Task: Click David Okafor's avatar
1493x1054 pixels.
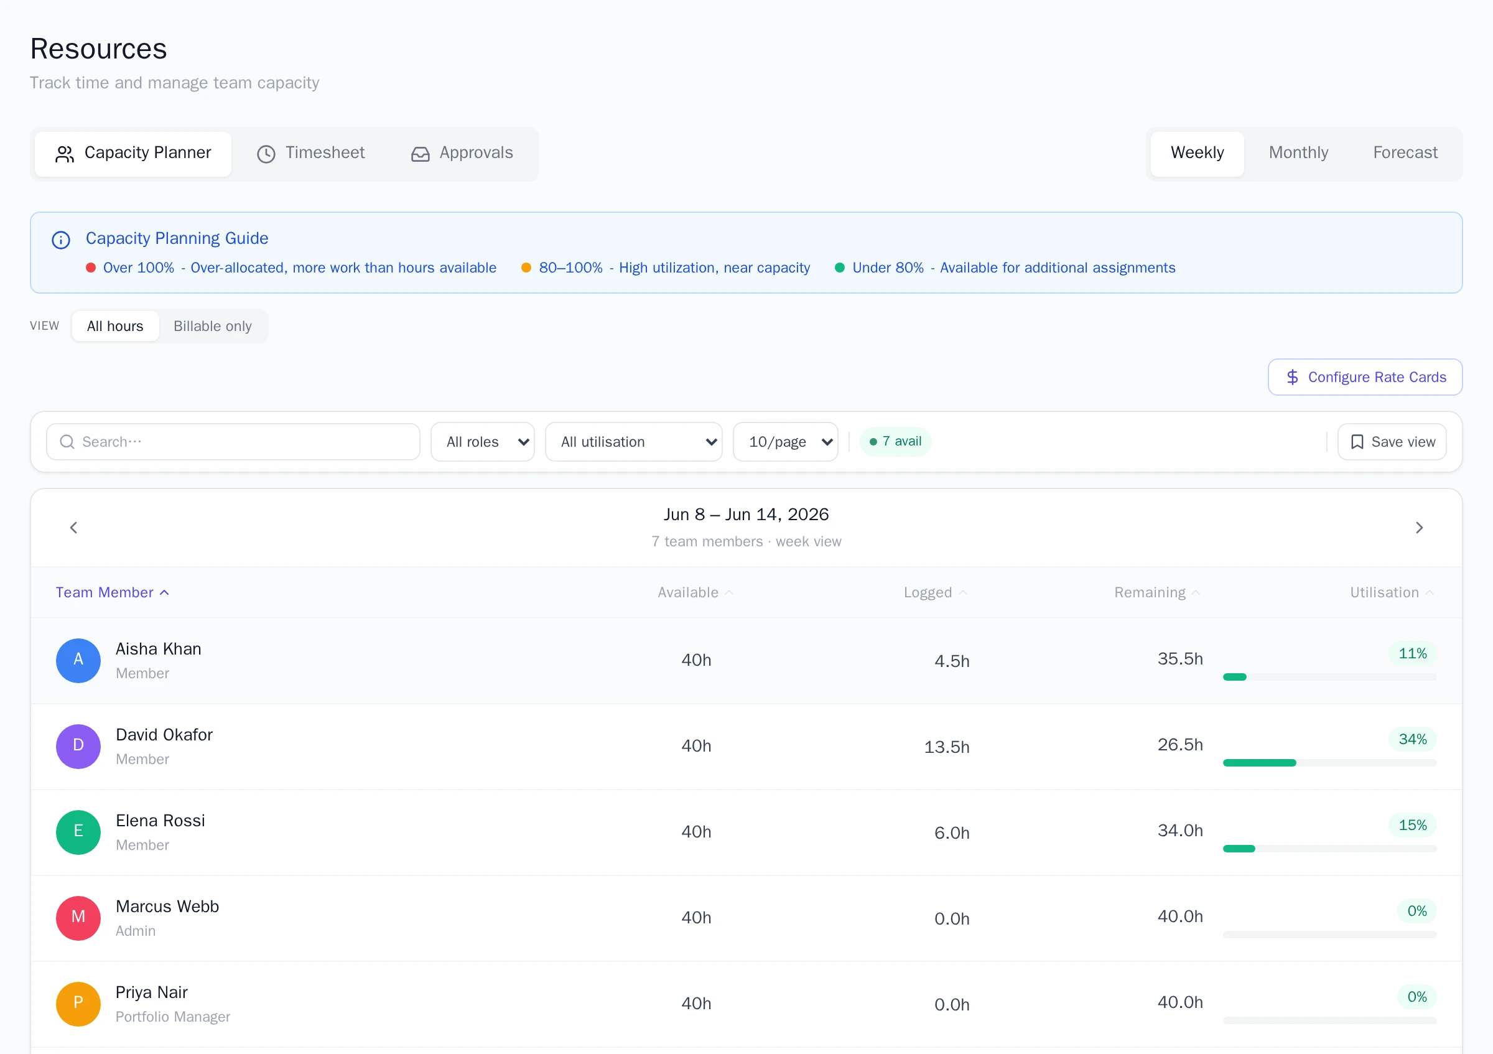Action: coord(78,746)
